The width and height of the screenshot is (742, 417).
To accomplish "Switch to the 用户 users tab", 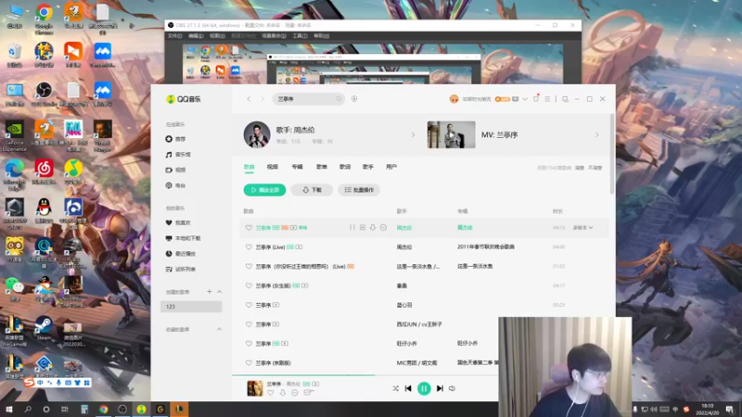I will pos(391,167).
